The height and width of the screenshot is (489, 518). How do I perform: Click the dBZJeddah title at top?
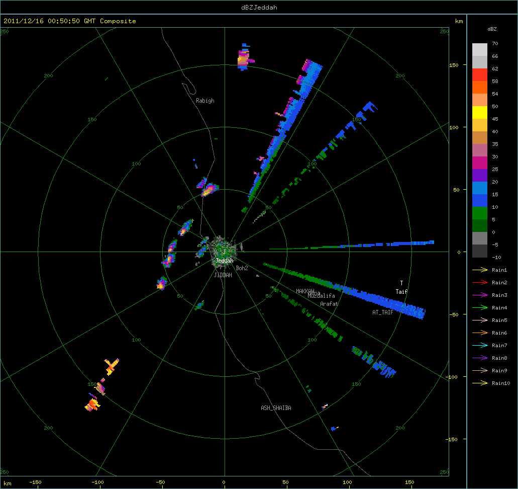[259, 7]
